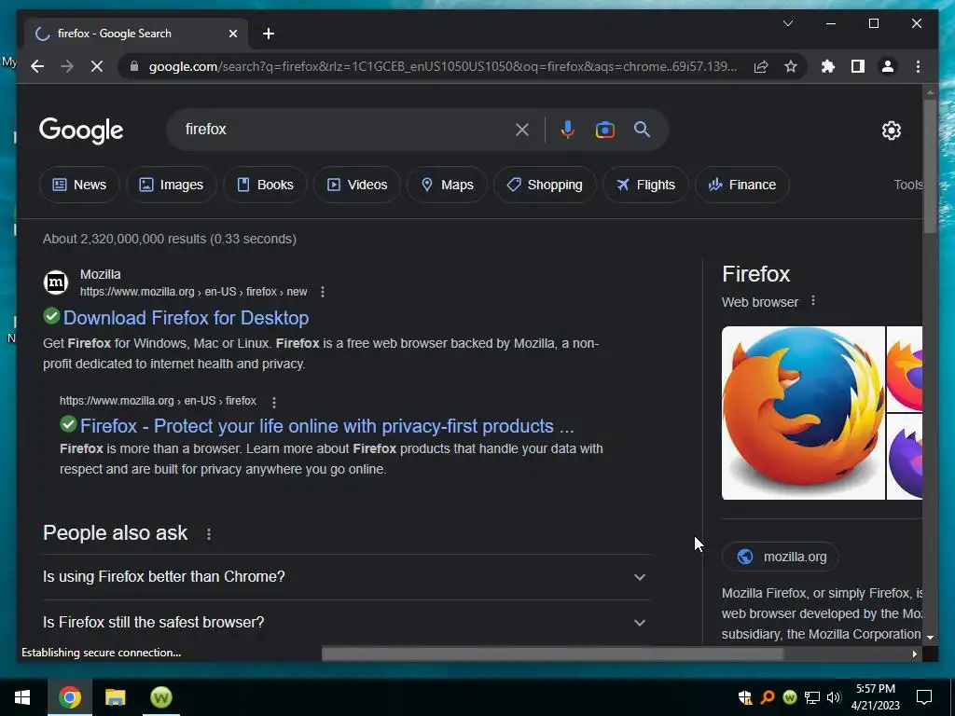The width and height of the screenshot is (955, 716).
Task: Stop loading the page
Action: click(x=97, y=66)
